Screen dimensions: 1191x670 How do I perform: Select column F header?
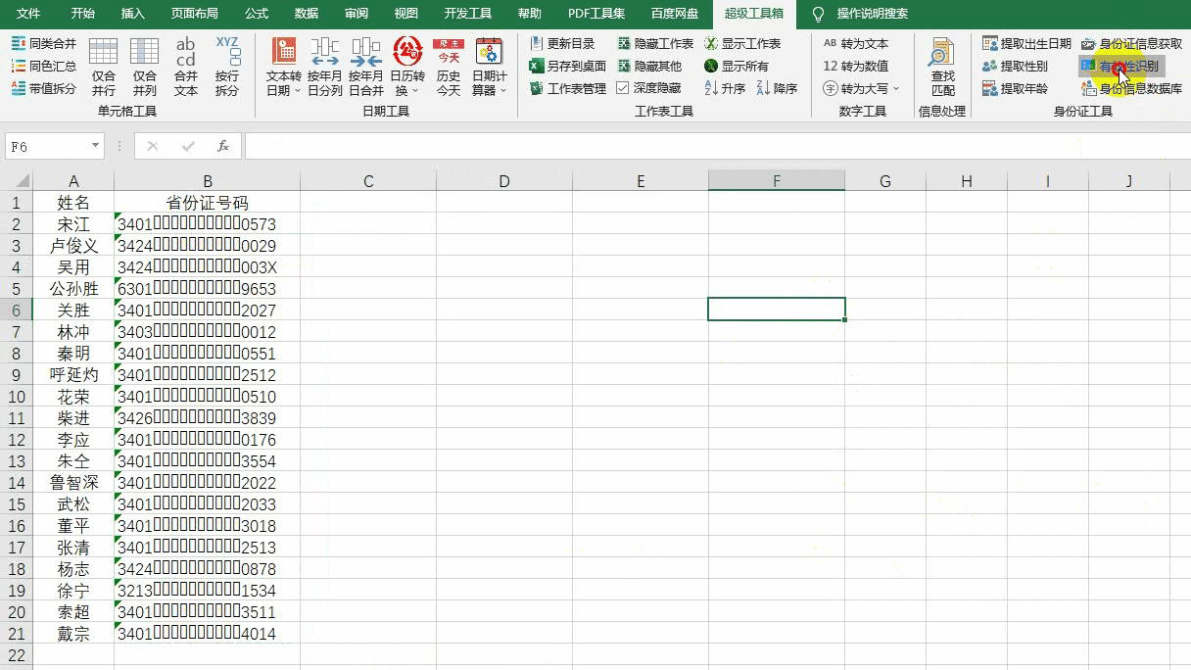777,181
